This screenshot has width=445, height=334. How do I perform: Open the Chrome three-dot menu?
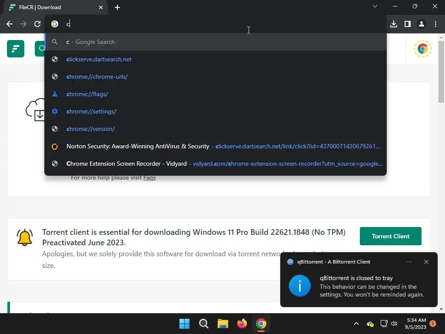coord(435,24)
